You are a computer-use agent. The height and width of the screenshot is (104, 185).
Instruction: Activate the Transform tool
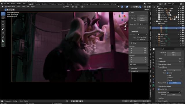point(3,33)
